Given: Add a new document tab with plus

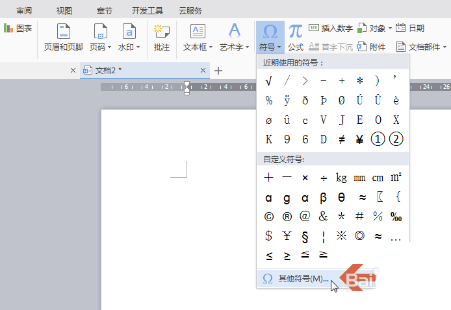Looking at the screenshot, I should (218, 71).
